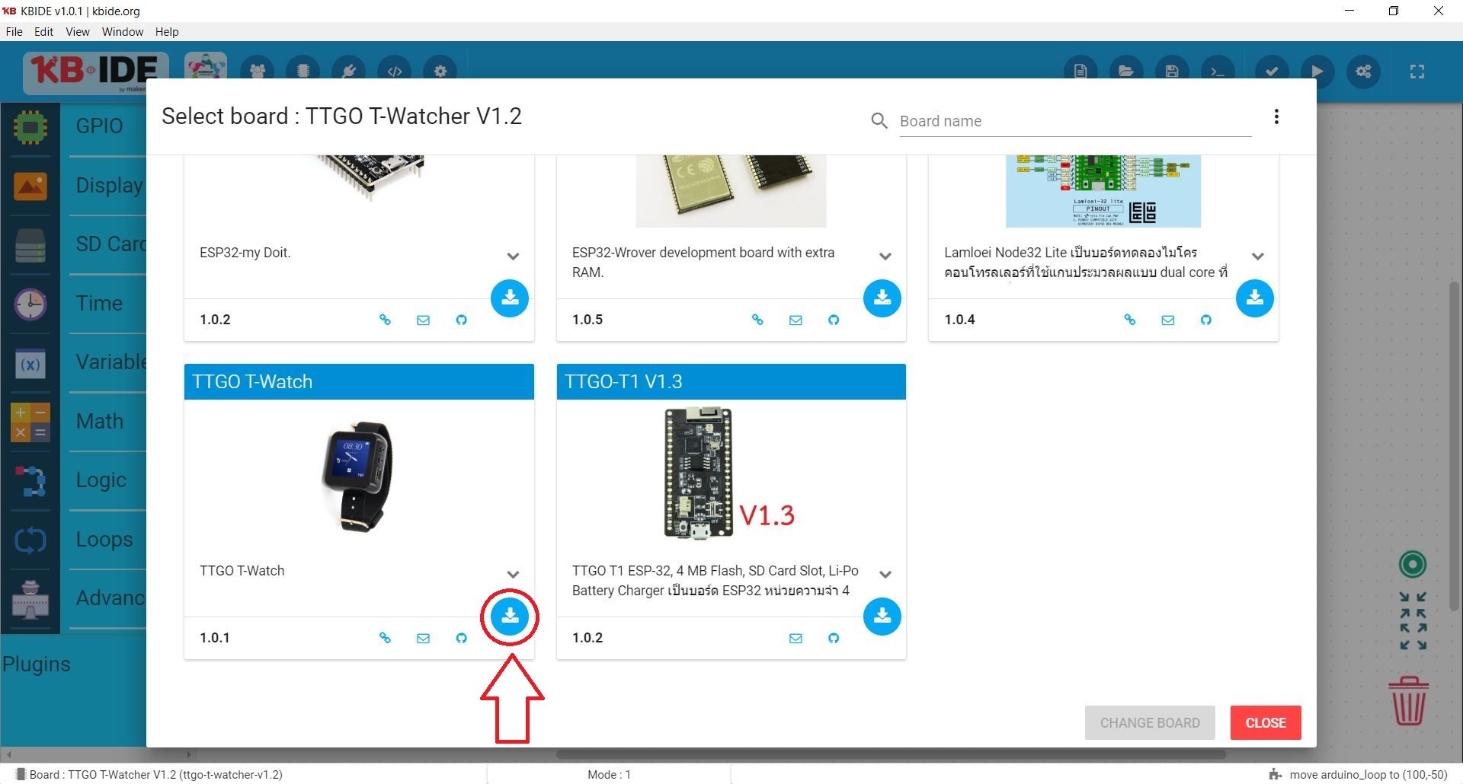Open the File menu

pyautogui.click(x=14, y=31)
